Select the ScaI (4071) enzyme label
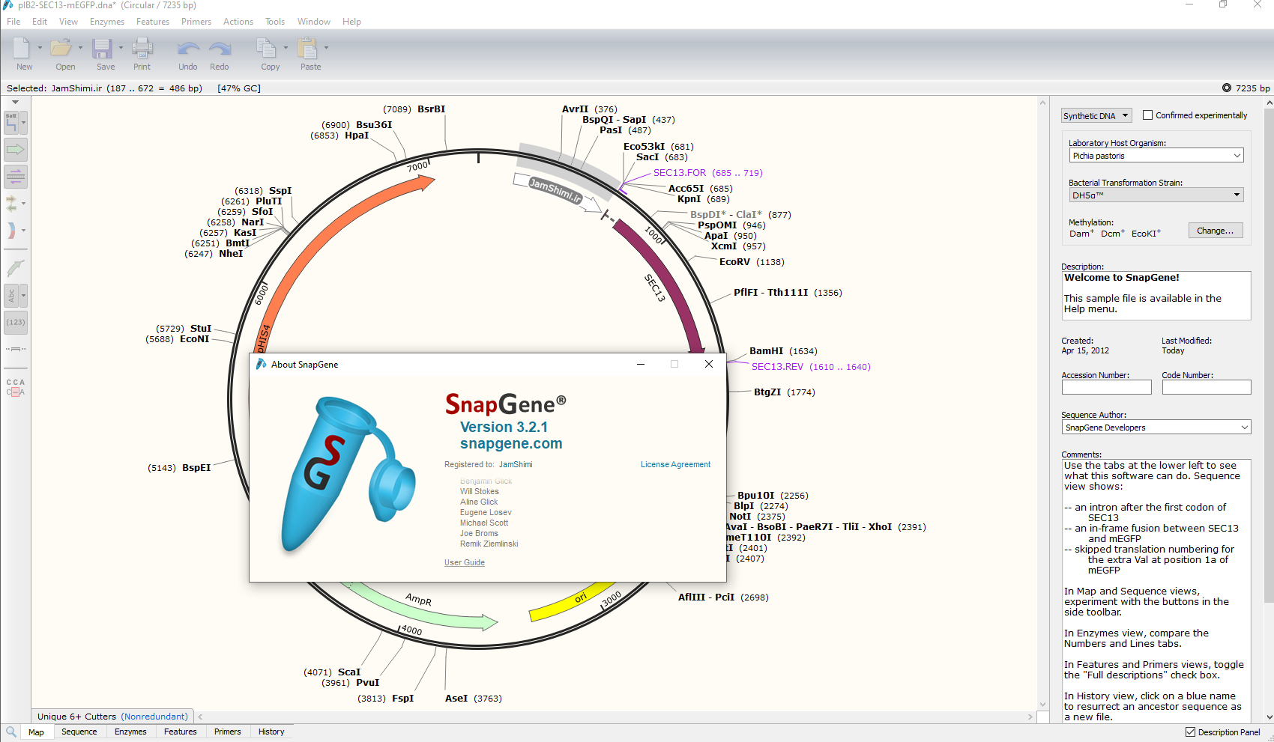Screen dimensions: 1274x742 (332, 672)
